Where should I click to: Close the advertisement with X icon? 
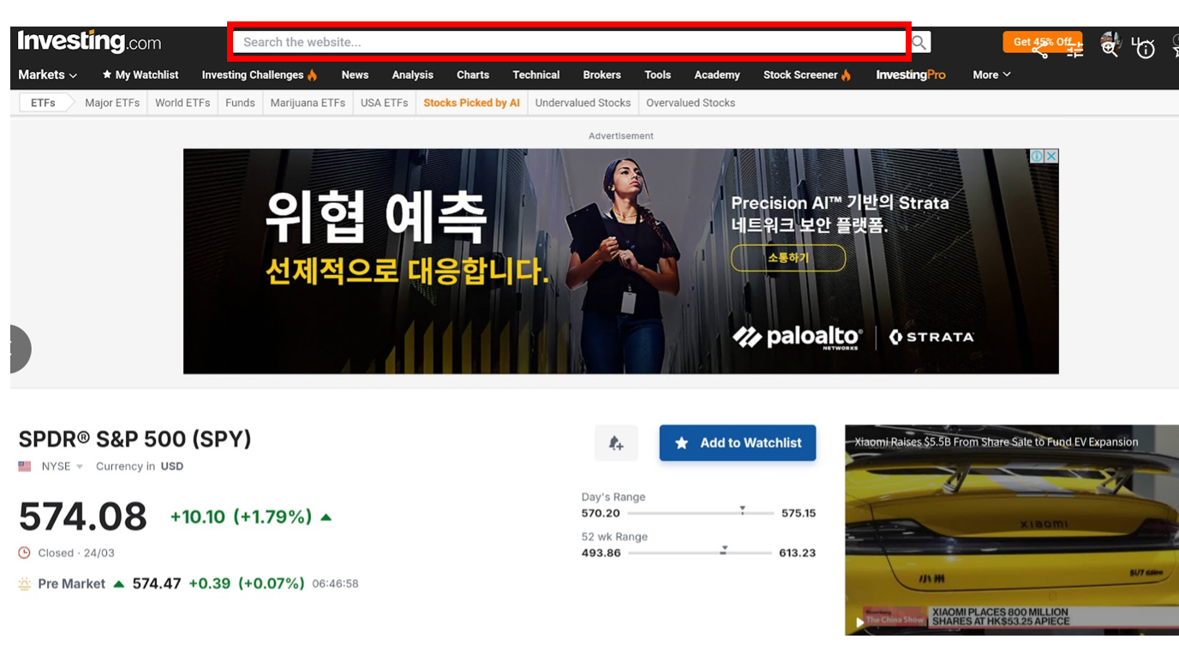point(1051,156)
